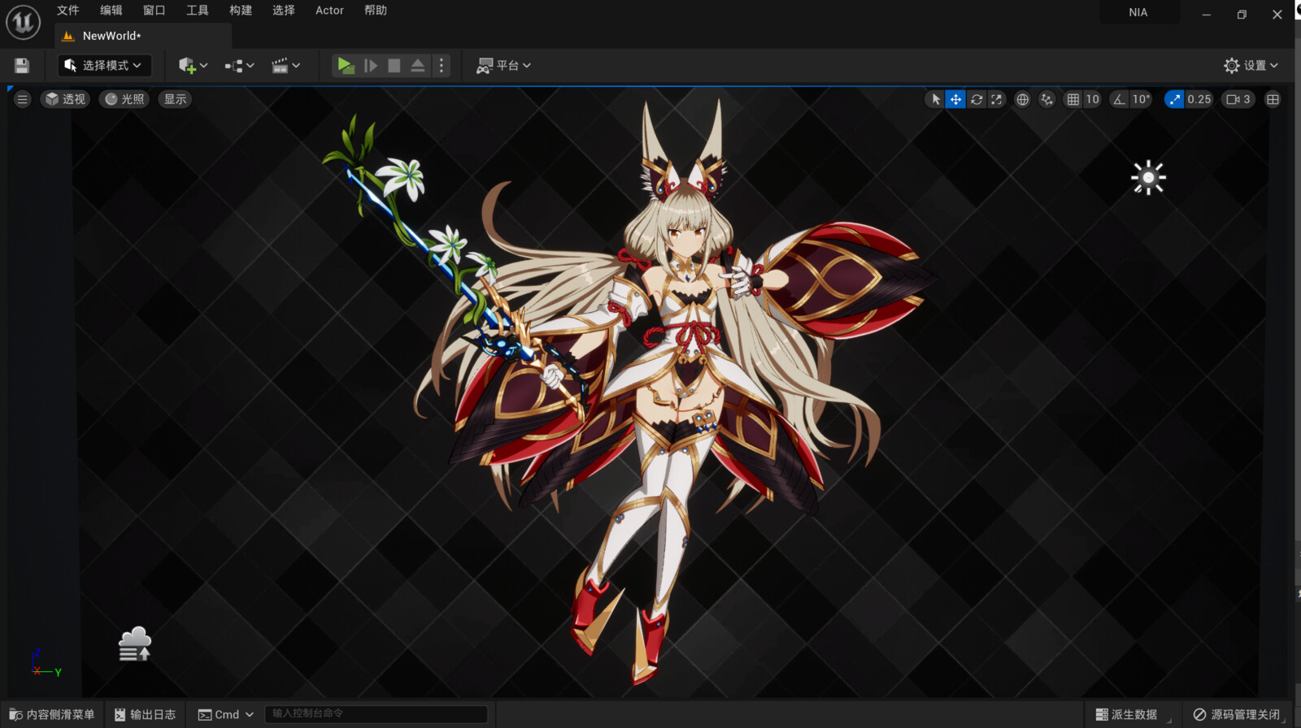
Task: Open the 显示 show flags menu
Action: click(x=175, y=99)
